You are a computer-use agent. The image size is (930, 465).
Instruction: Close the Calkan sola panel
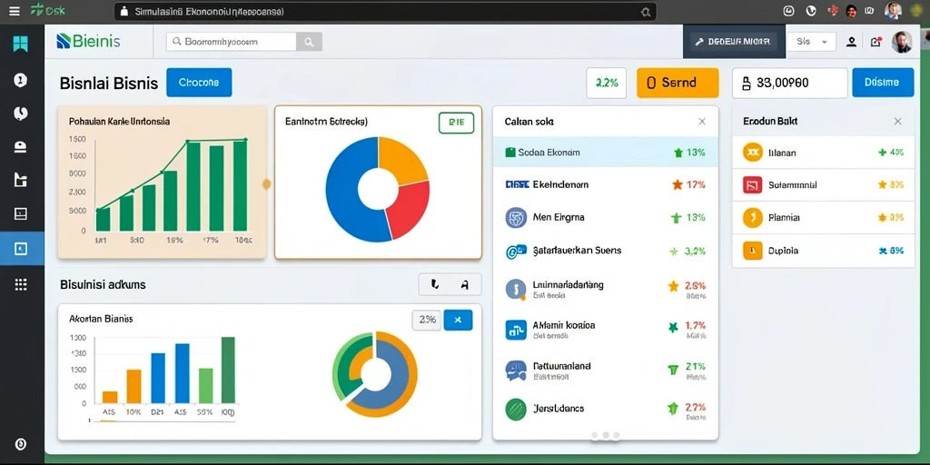pyautogui.click(x=702, y=122)
